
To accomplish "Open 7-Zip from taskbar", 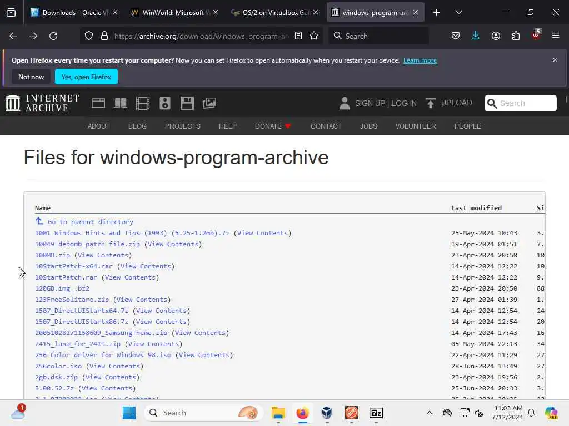I will pyautogui.click(x=376, y=413).
